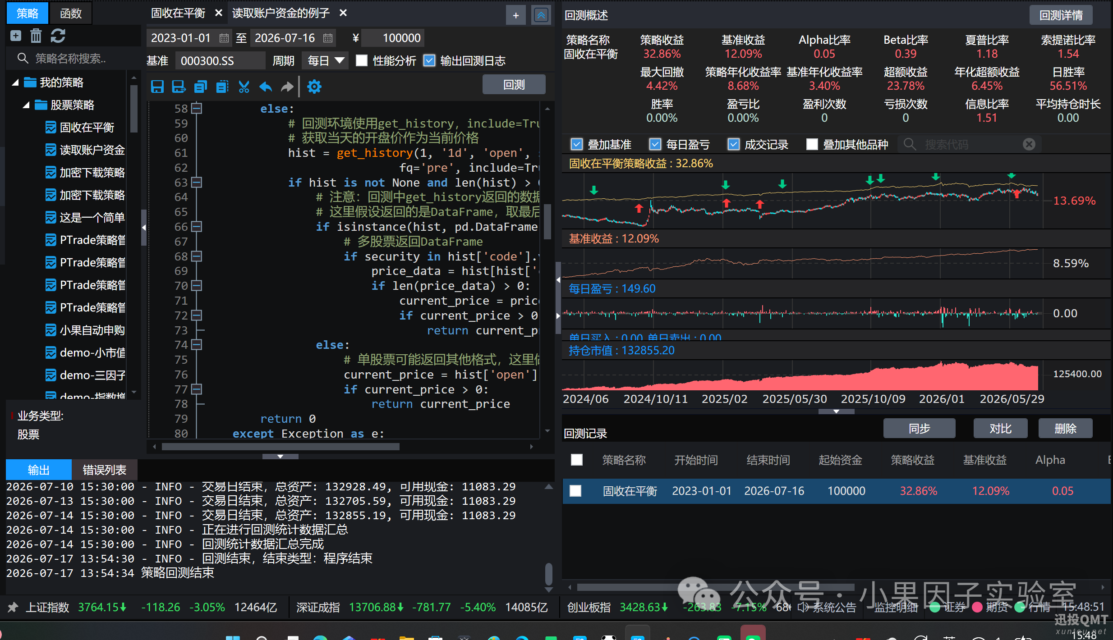Collapse the 我的策略 tree node

(x=15, y=82)
